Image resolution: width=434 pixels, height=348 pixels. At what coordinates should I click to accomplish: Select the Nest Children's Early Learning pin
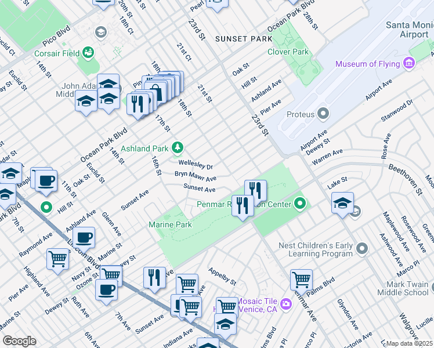pos(362,249)
